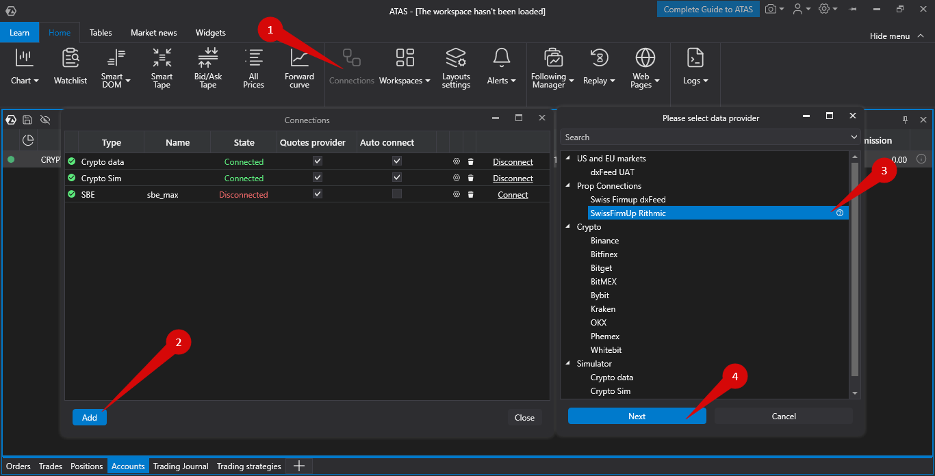Open the Chart tool
This screenshot has width=935, height=476.
25,67
